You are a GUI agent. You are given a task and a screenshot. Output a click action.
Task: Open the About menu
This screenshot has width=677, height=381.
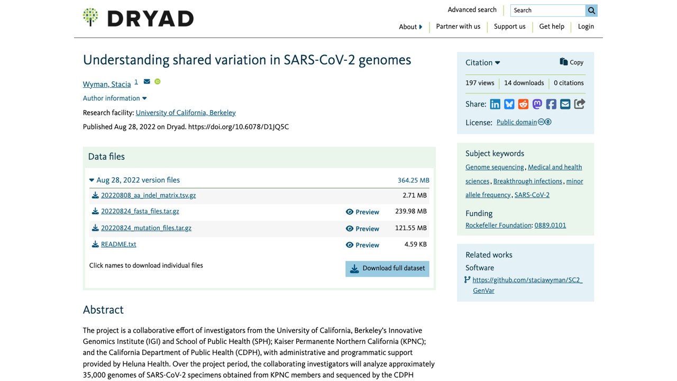[410, 26]
